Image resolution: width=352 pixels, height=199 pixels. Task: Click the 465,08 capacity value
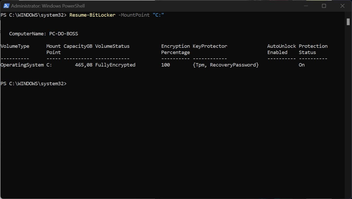coord(84,65)
